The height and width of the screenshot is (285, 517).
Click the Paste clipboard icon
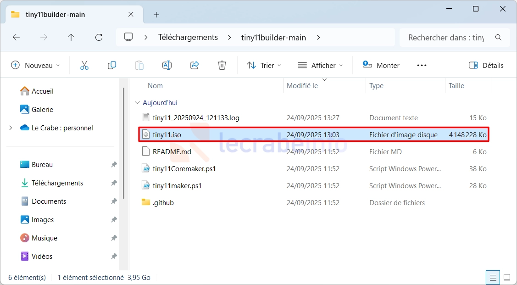tap(139, 65)
